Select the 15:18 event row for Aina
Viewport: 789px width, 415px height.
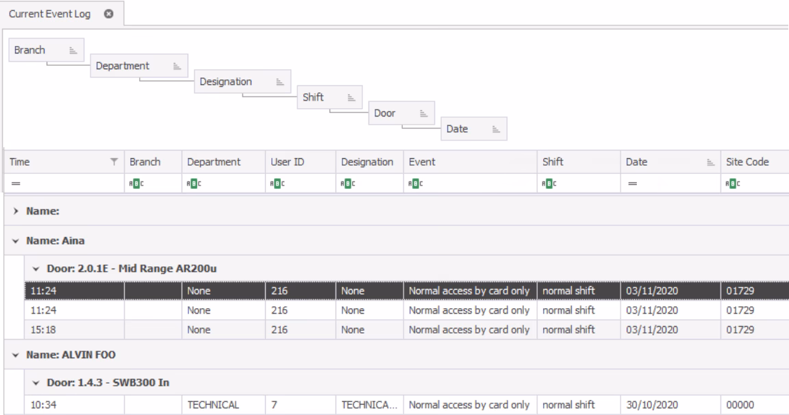tap(407, 330)
